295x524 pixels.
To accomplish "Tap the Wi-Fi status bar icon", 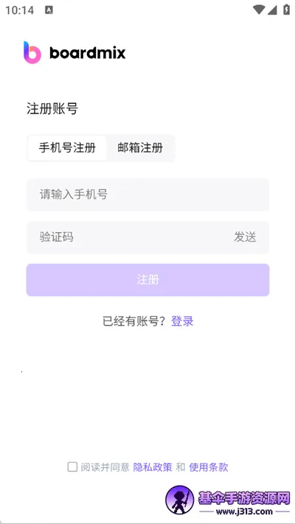I will tap(259, 10).
